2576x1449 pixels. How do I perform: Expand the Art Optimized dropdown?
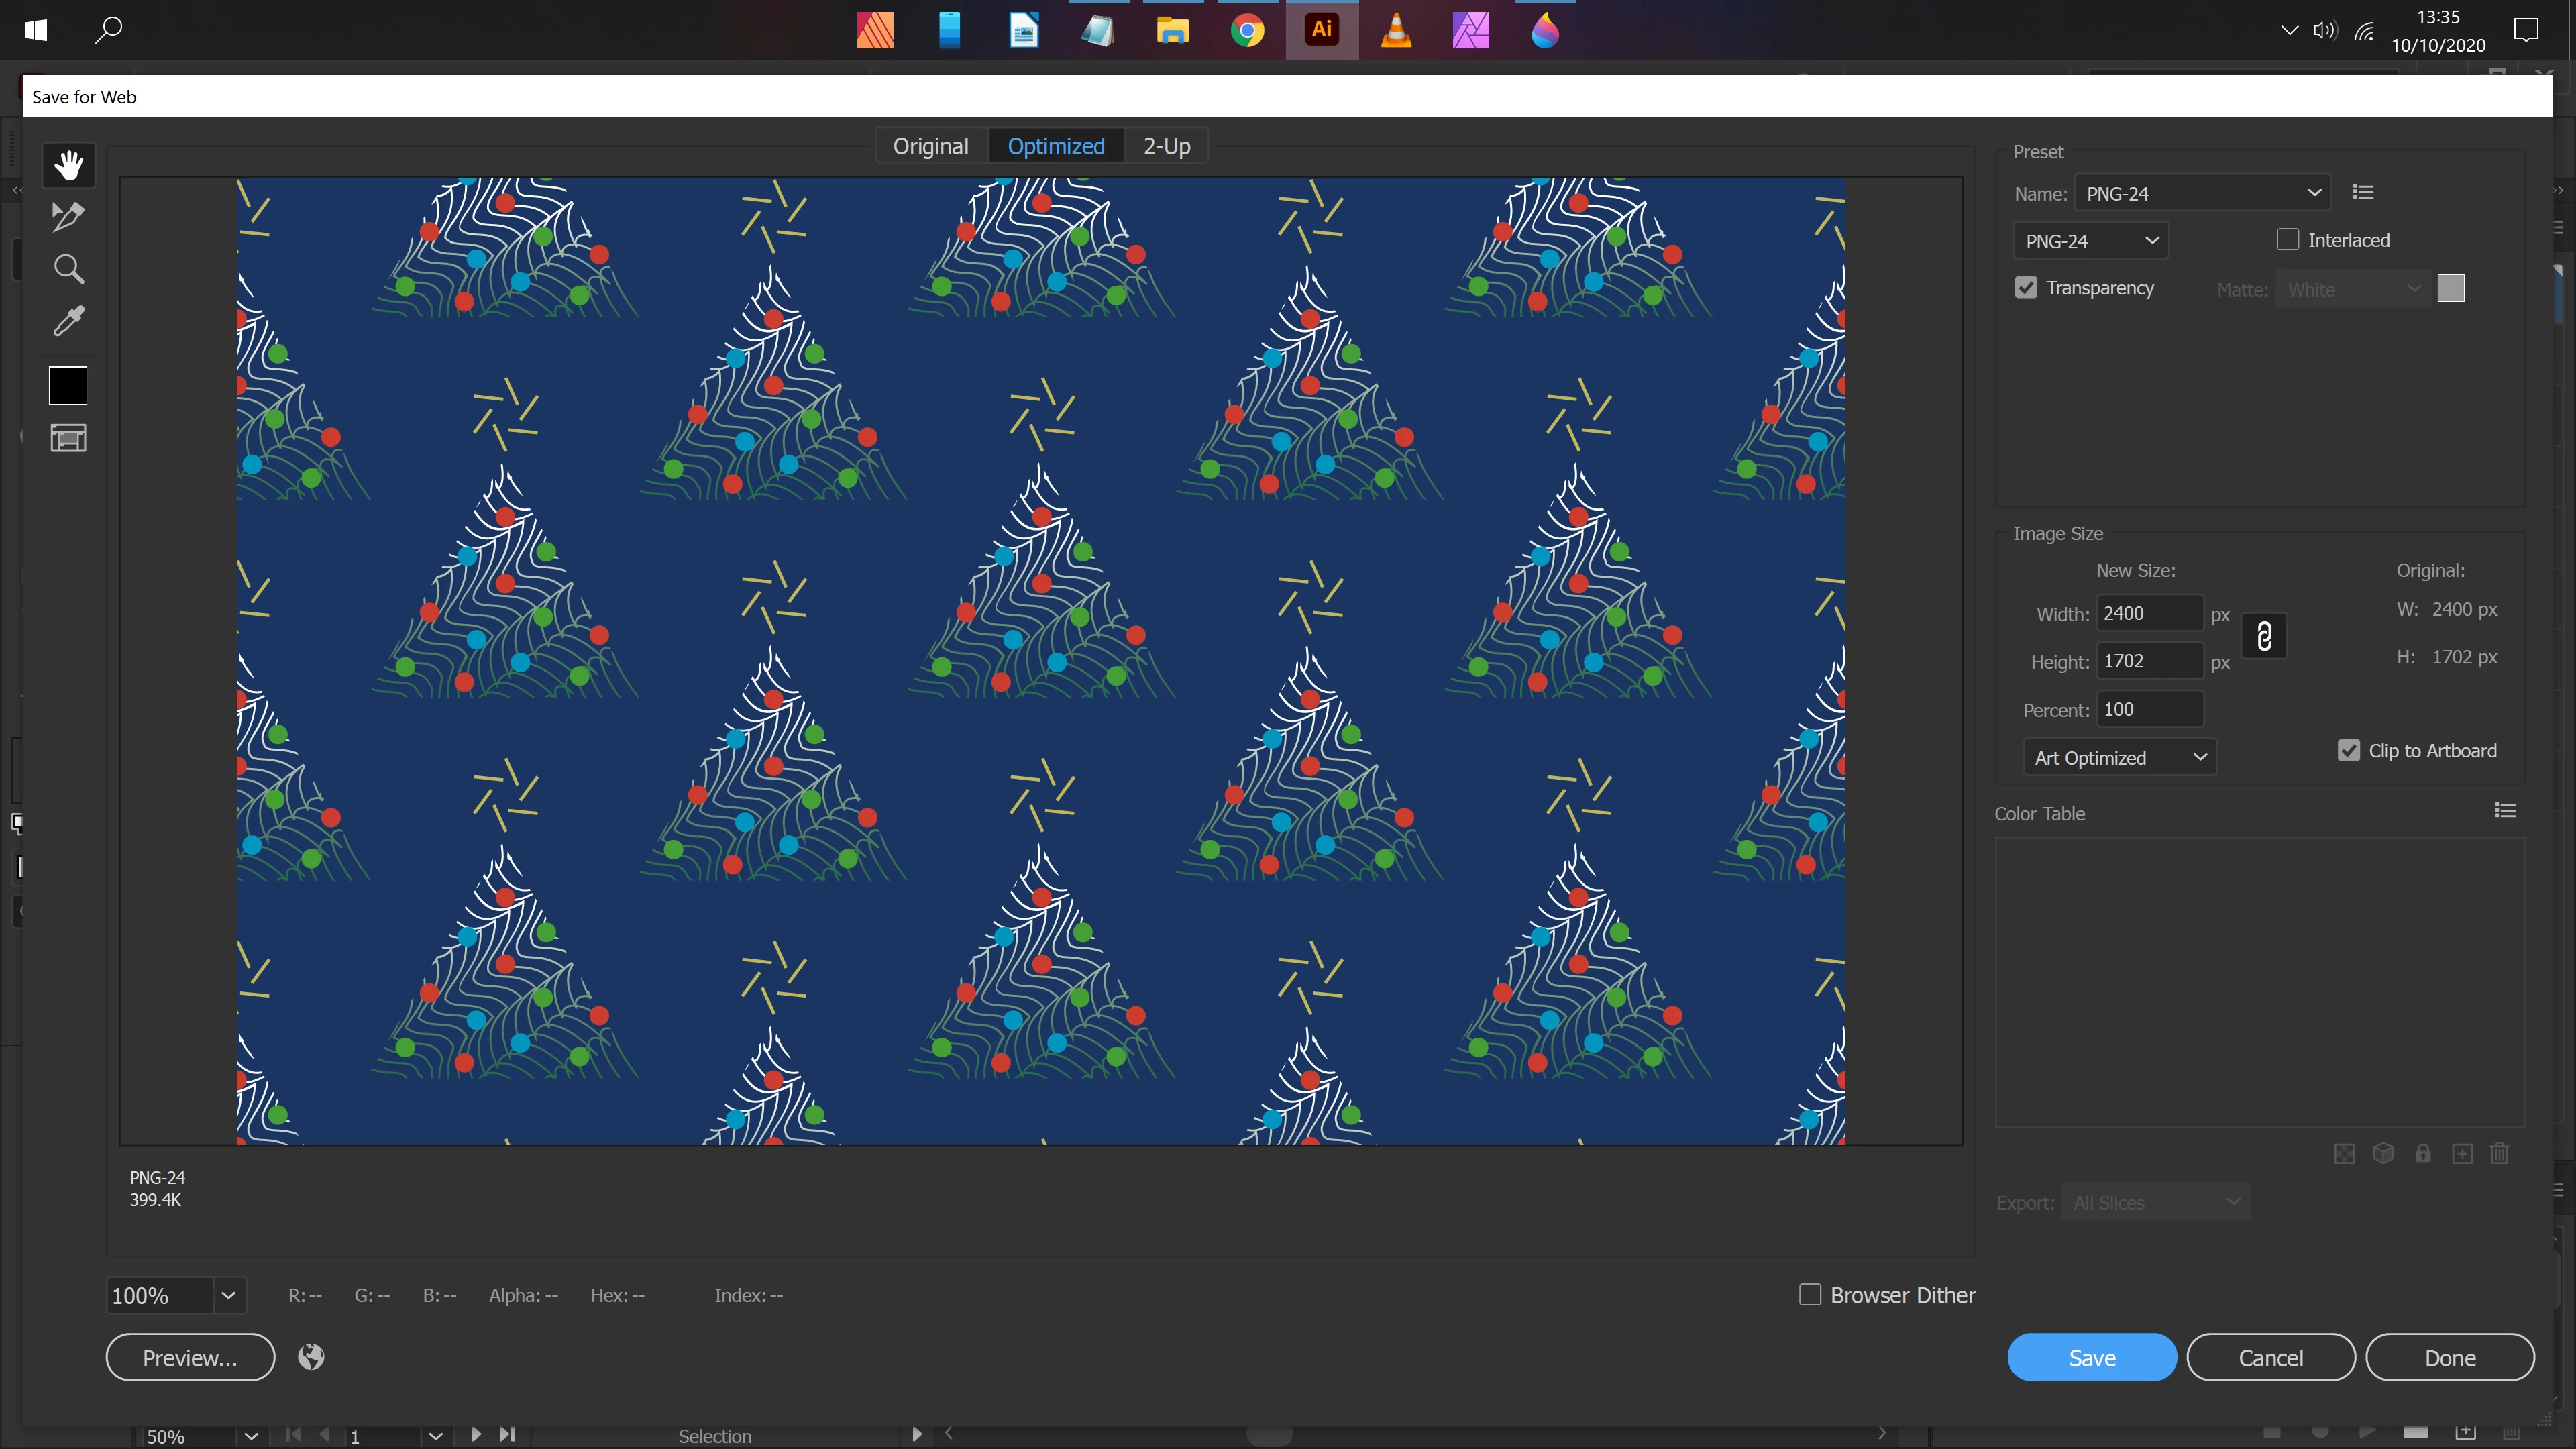pyautogui.click(x=2119, y=757)
